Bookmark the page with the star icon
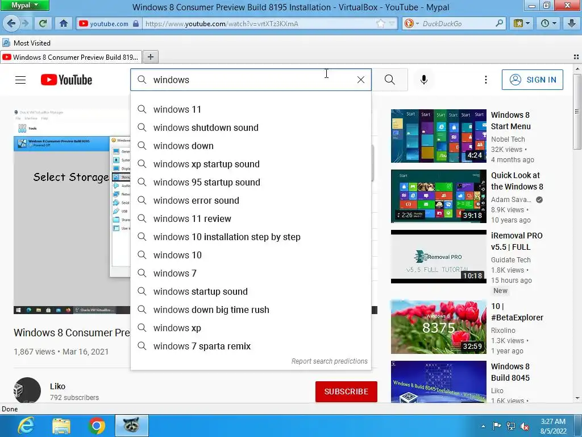The image size is (582, 437). (x=380, y=24)
